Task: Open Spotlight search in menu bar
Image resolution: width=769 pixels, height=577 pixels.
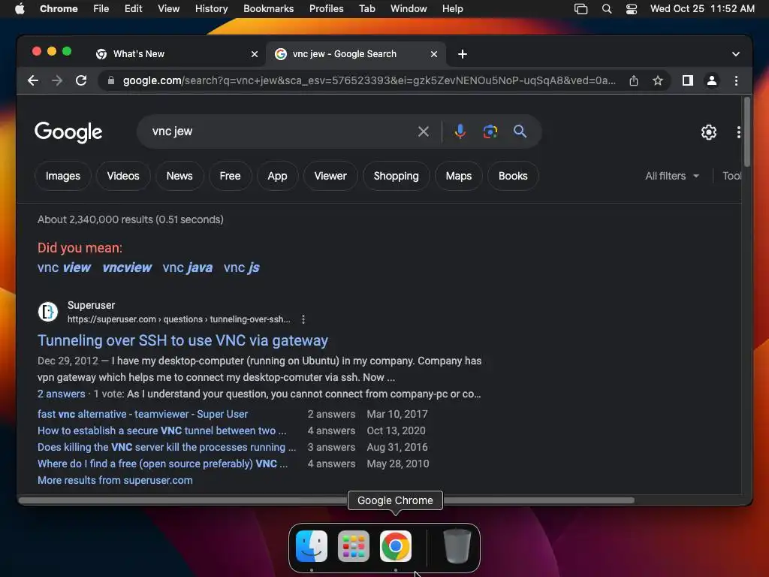Action: pos(607,9)
